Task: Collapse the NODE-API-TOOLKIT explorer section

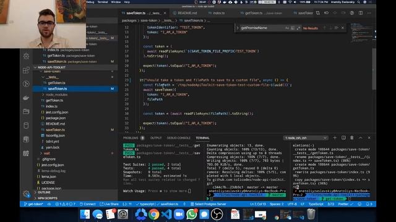Action: click(75, 67)
